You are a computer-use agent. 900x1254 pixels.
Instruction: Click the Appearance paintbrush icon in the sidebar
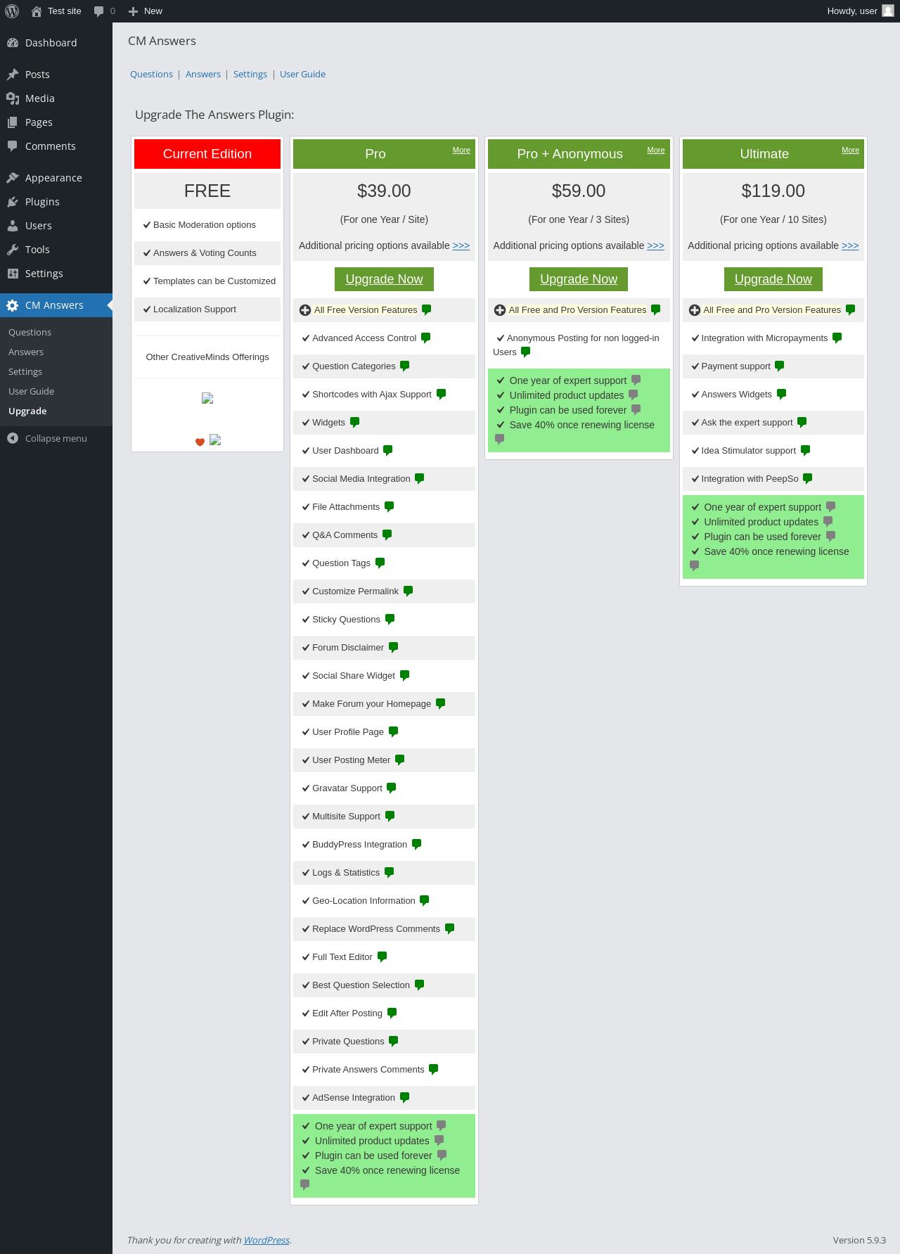[13, 178]
